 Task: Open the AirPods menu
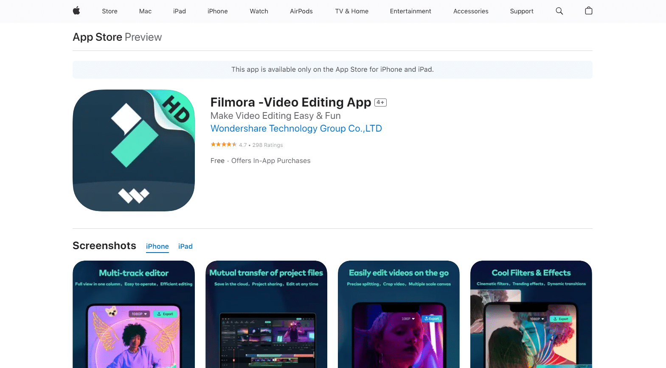tap(301, 11)
